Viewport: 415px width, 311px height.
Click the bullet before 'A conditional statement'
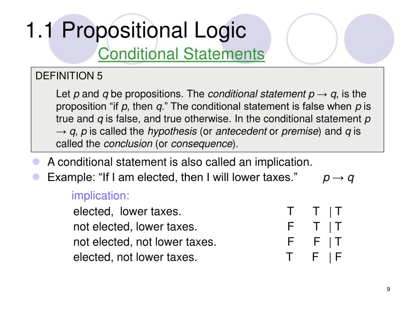pos(36,162)
